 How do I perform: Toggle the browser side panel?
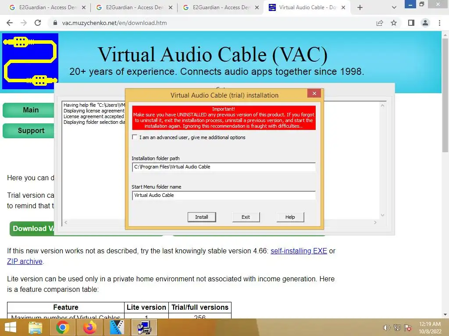[x=411, y=23]
